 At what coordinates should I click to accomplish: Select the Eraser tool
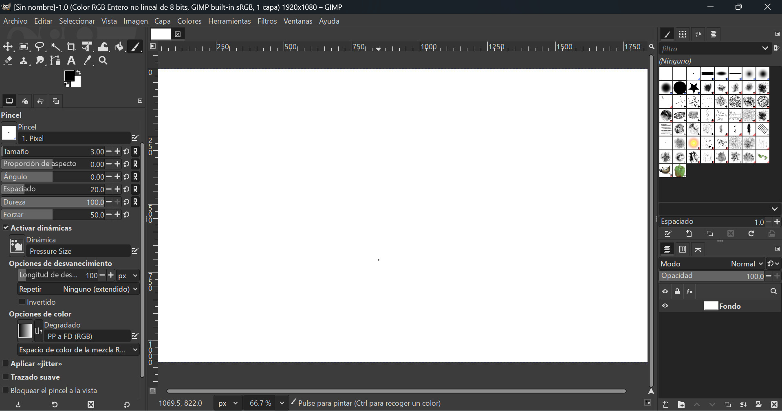8,60
